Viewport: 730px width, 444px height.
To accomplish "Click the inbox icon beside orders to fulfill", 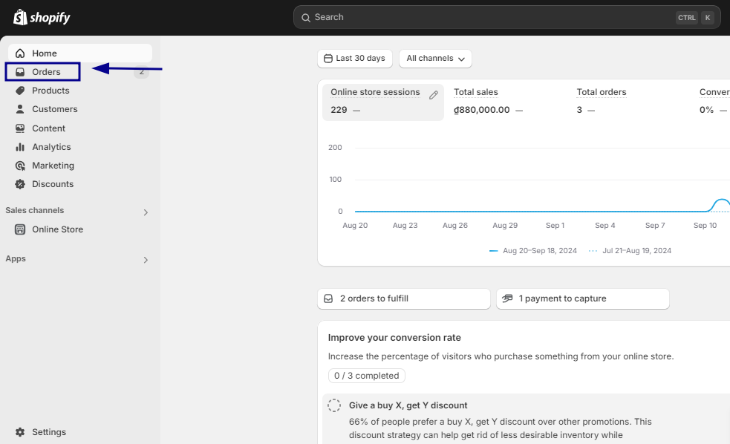I will [x=328, y=298].
